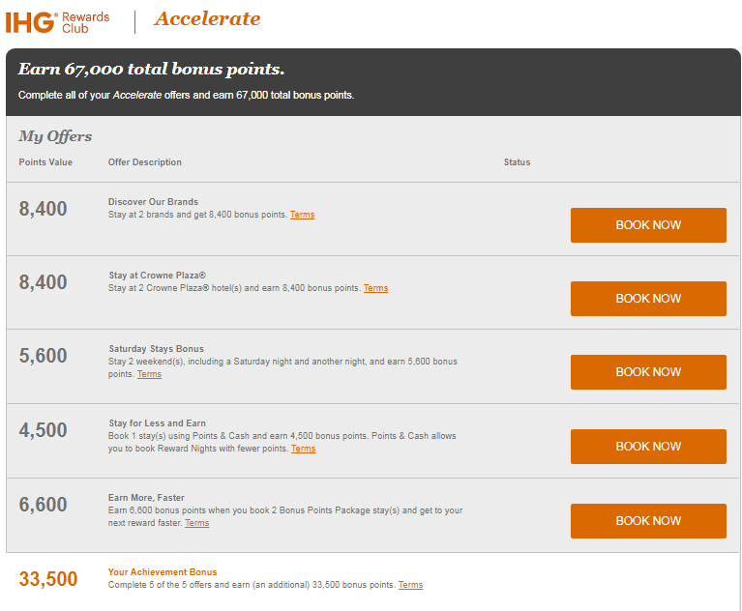The width and height of the screenshot is (742, 611).
Task: Click the 'Offer Description' column header
Action: (x=145, y=162)
